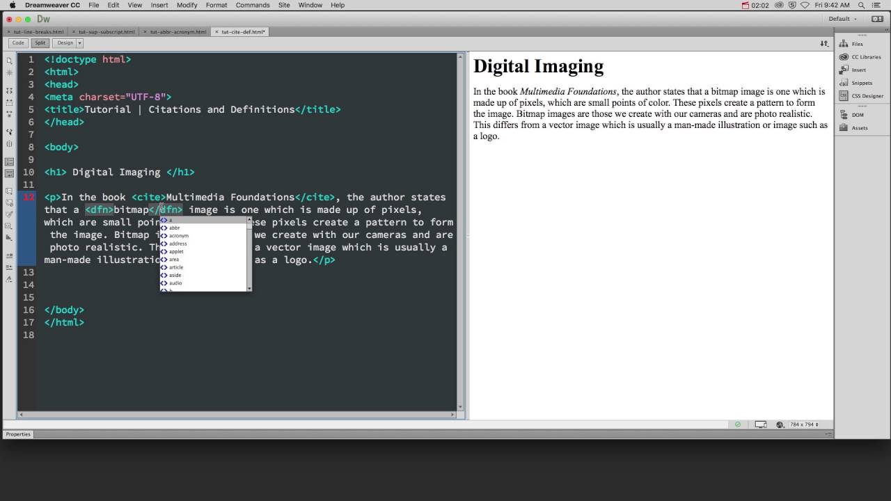The image size is (891, 501).
Task: Select 'address' from code hint list
Action: (204, 244)
